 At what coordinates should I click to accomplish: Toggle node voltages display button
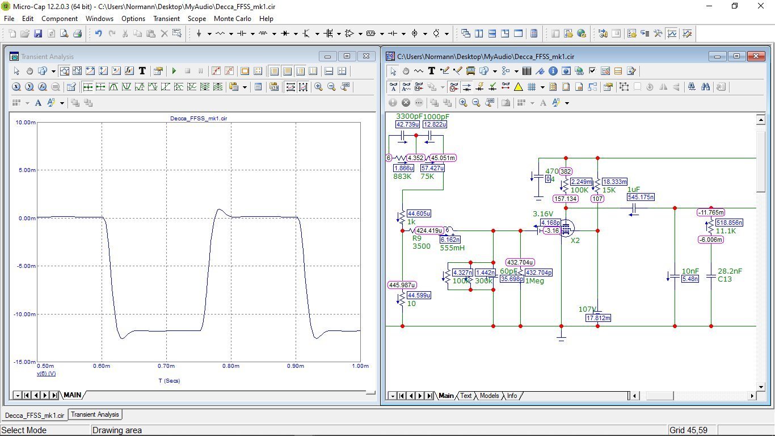click(453, 87)
